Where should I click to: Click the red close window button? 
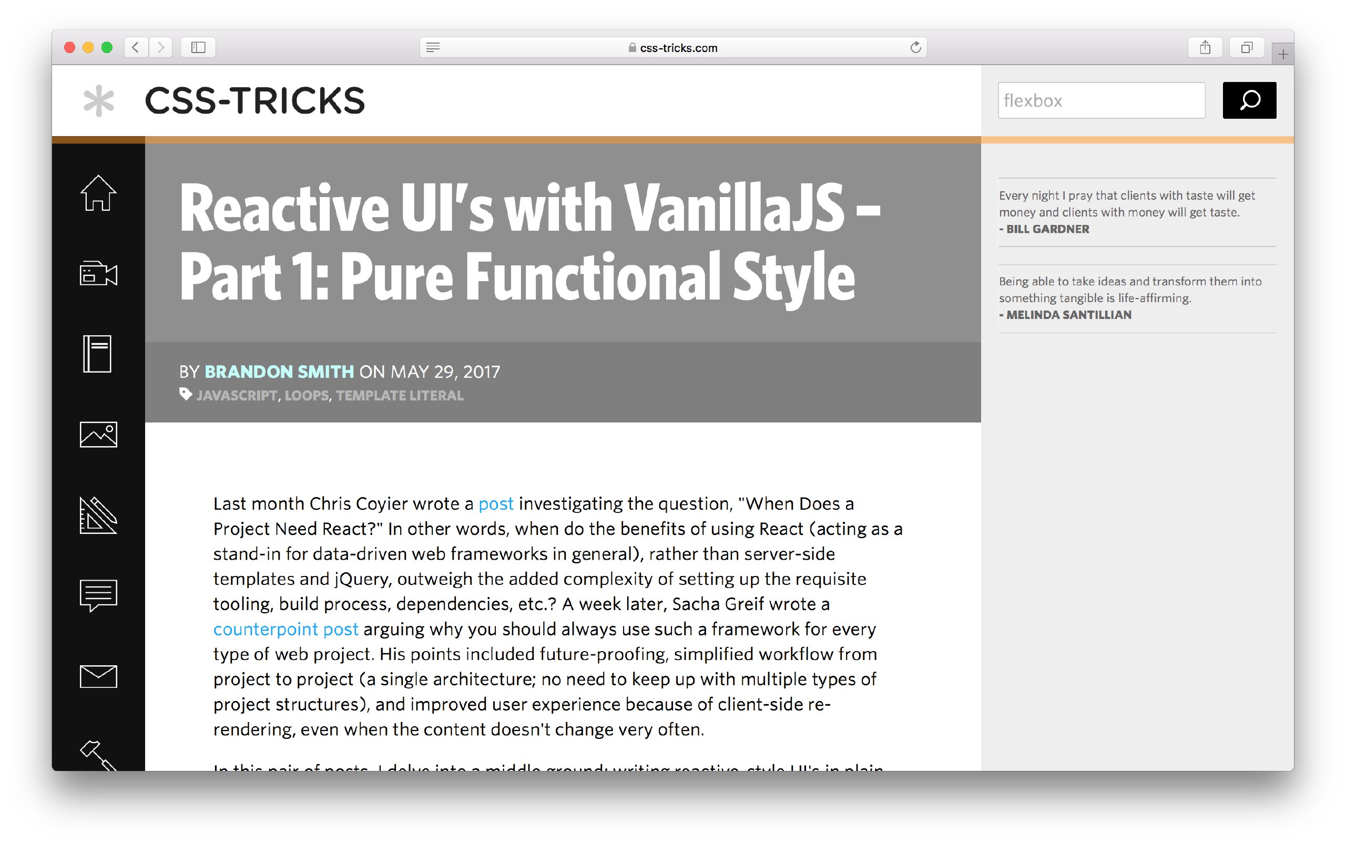[x=69, y=47]
